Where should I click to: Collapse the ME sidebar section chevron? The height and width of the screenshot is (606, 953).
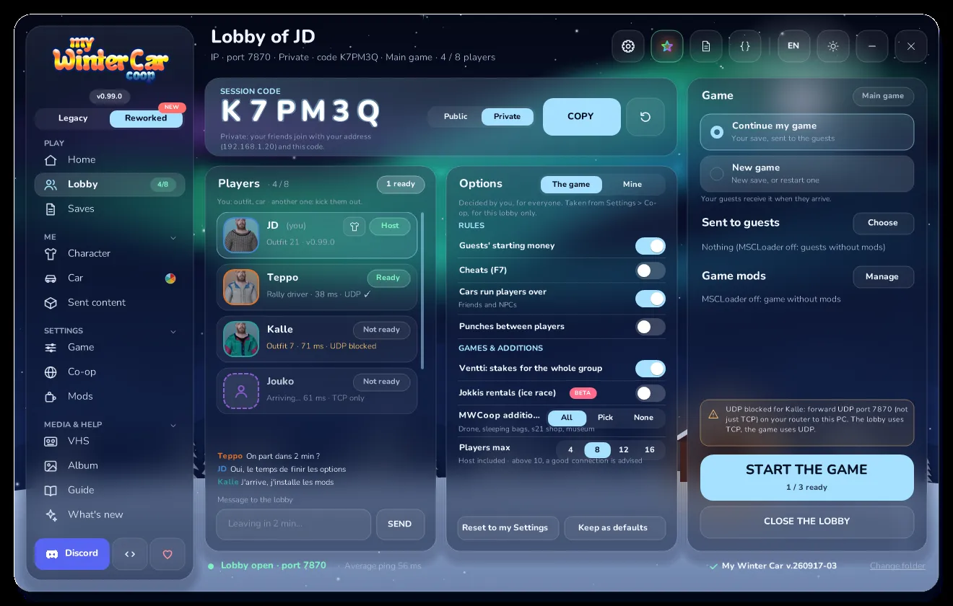[x=173, y=237]
